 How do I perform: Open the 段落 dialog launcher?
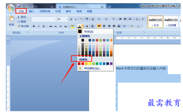(x=144, y=32)
